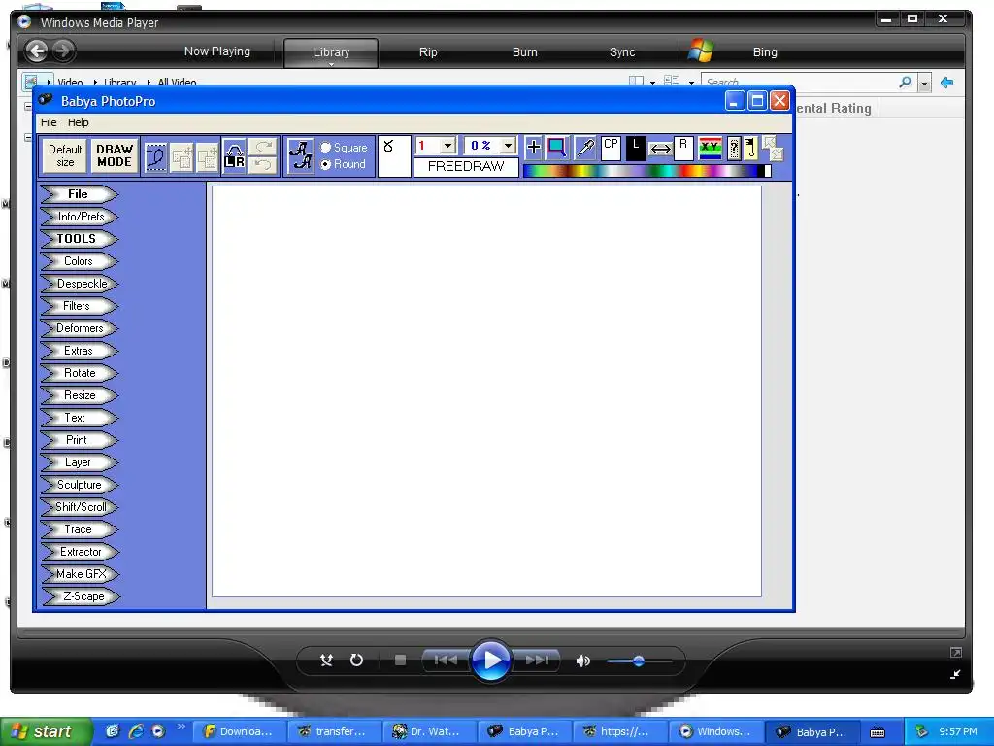Select the Round brush option
Image resolution: width=994 pixels, height=746 pixels.
point(343,164)
